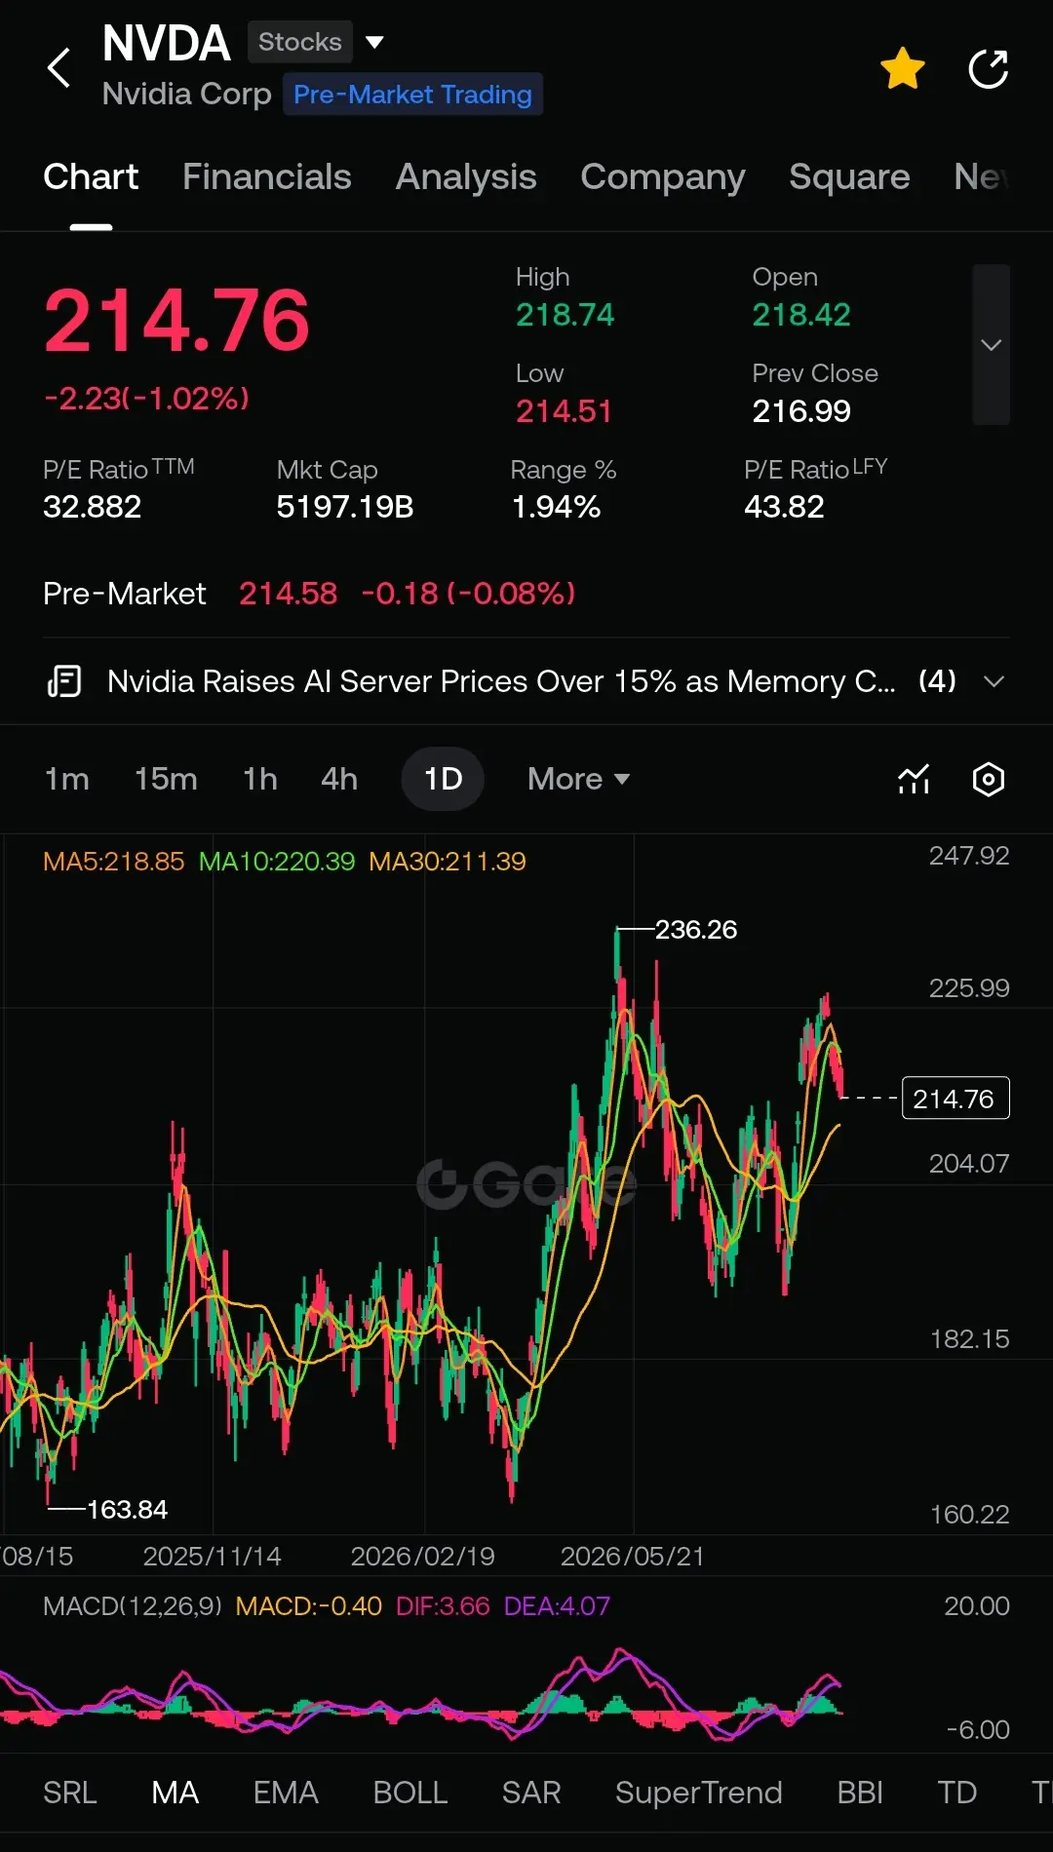Select the 15m timeframe
1053x1852 pixels.
click(166, 779)
